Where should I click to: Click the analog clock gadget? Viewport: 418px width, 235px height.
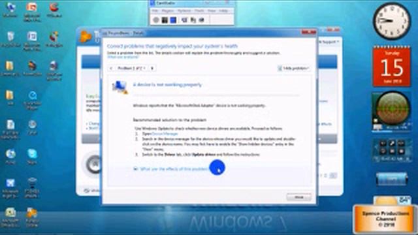(x=392, y=22)
